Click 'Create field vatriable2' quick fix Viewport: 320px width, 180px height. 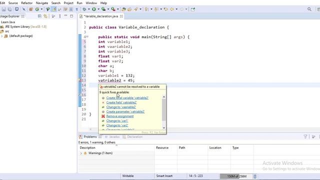(x=121, y=102)
